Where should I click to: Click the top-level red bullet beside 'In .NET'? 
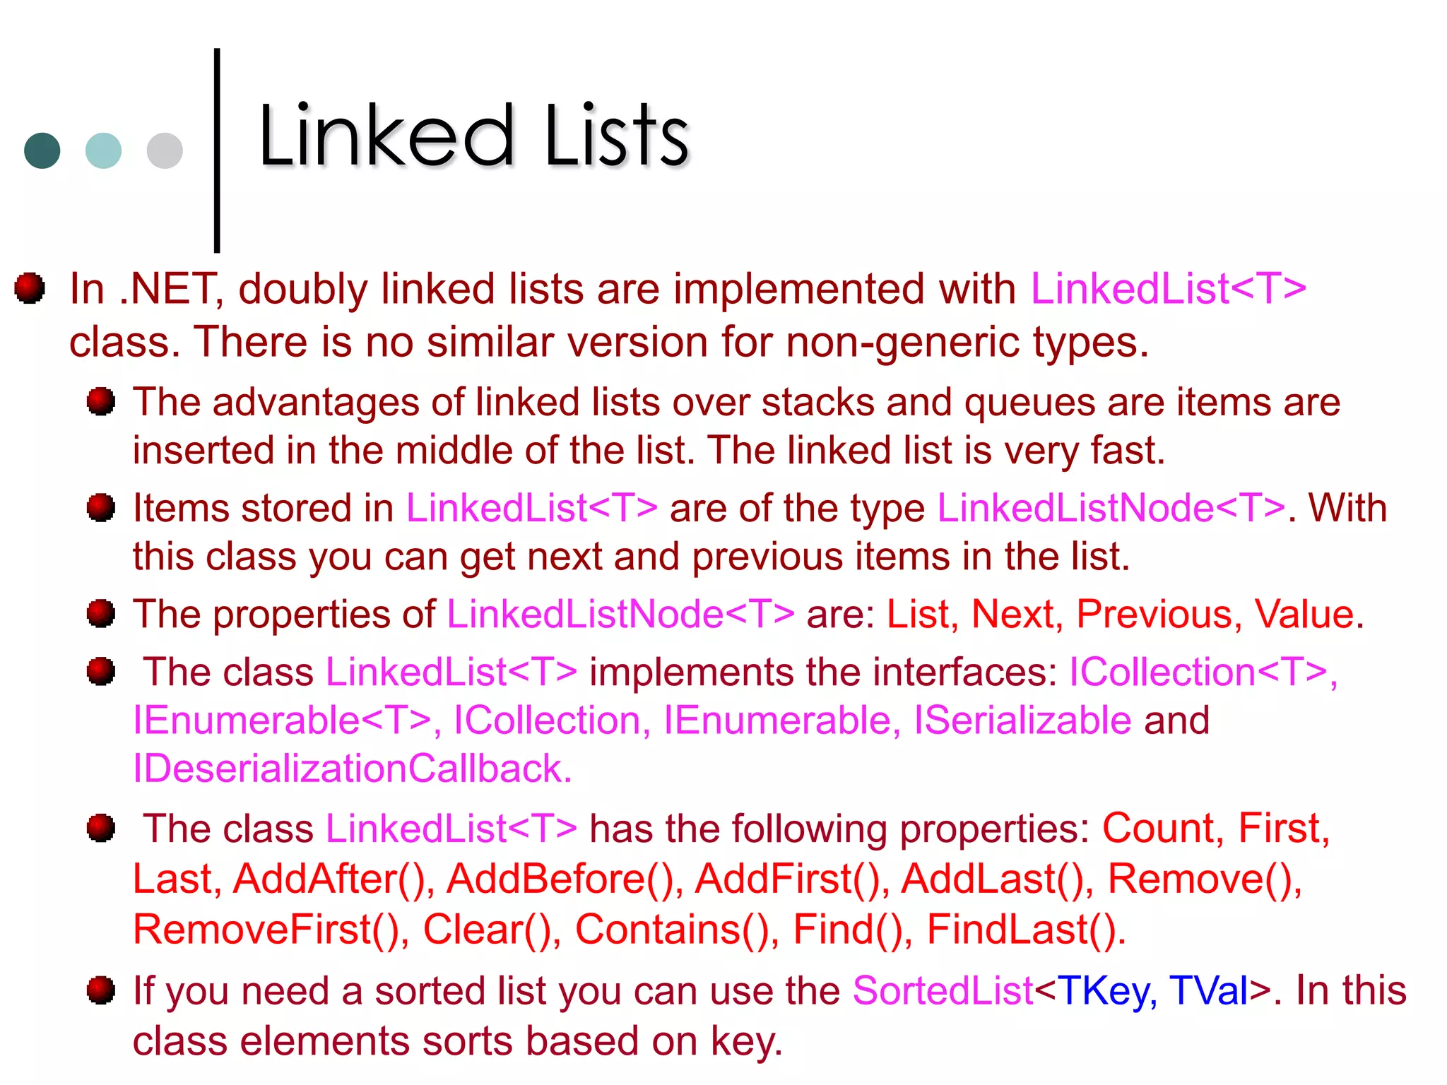[30, 288]
